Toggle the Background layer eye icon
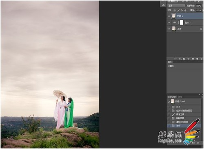Screen dimensions: 204x149 click(169, 29)
